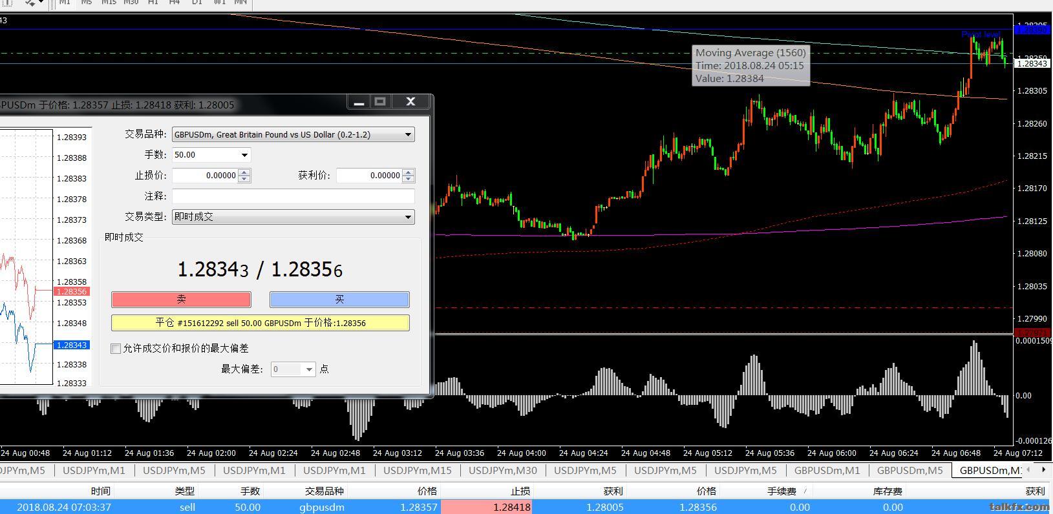This screenshot has width=1053, height=514.
Task: Increase 获利价 with its up arrow
Action: [x=408, y=172]
